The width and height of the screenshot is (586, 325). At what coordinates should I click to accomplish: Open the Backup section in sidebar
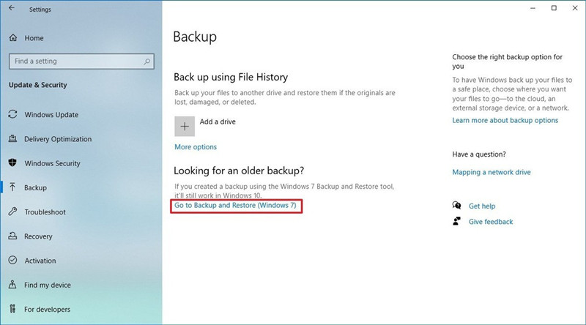pos(35,187)
